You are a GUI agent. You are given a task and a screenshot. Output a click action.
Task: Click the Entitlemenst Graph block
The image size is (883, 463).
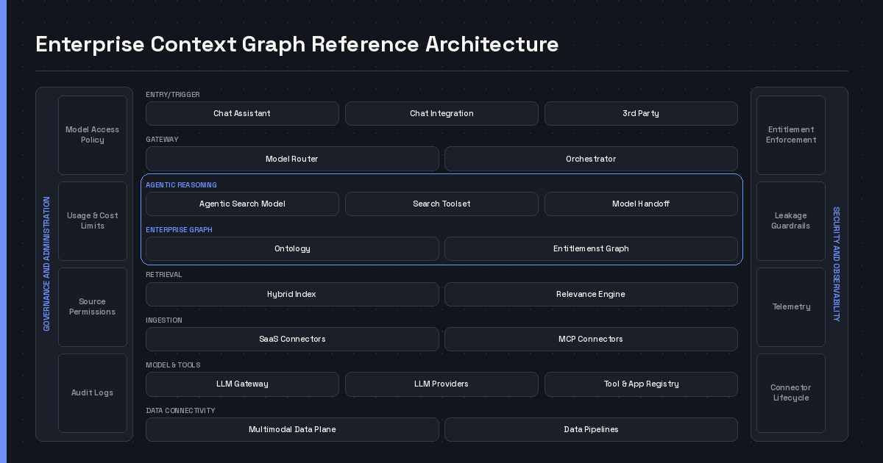(591, 248)
